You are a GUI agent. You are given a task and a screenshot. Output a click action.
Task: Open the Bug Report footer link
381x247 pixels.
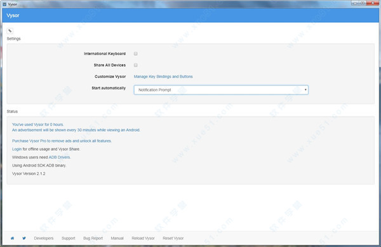[93, 238]
